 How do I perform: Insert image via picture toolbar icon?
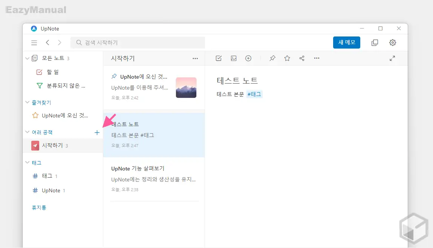234,58
